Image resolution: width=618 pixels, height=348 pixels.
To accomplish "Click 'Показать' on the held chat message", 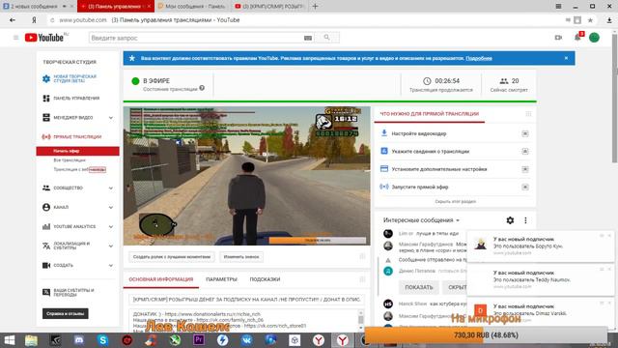I will (x=418, y=287).
